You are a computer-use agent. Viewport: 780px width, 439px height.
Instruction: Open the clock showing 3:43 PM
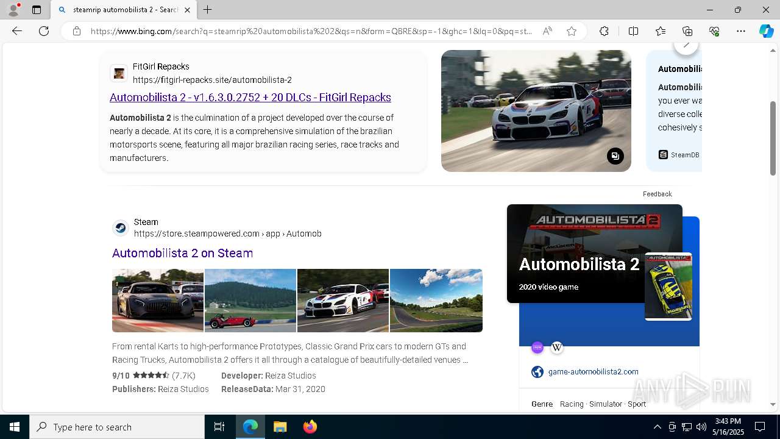coord(728,427)
